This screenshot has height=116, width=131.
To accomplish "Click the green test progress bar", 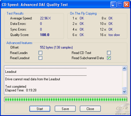I will [x=65, y=99].
